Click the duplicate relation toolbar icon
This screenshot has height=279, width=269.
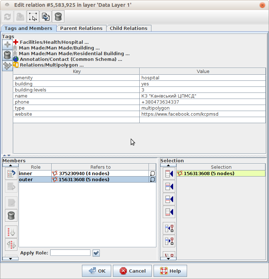pyautogui.click(x=46, y=17)
